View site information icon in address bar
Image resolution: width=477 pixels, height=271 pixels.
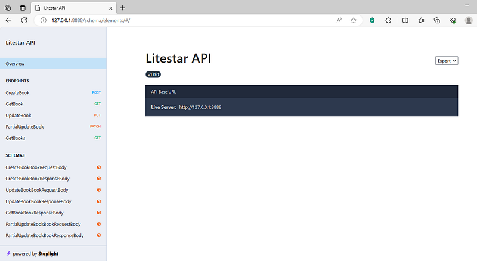[x=43, y=20]
